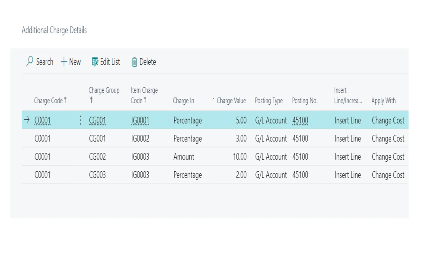Image resolution: width=425 pixels, height=265 pixels.
Task: Click the New plus icon
Action: point(64,62)
